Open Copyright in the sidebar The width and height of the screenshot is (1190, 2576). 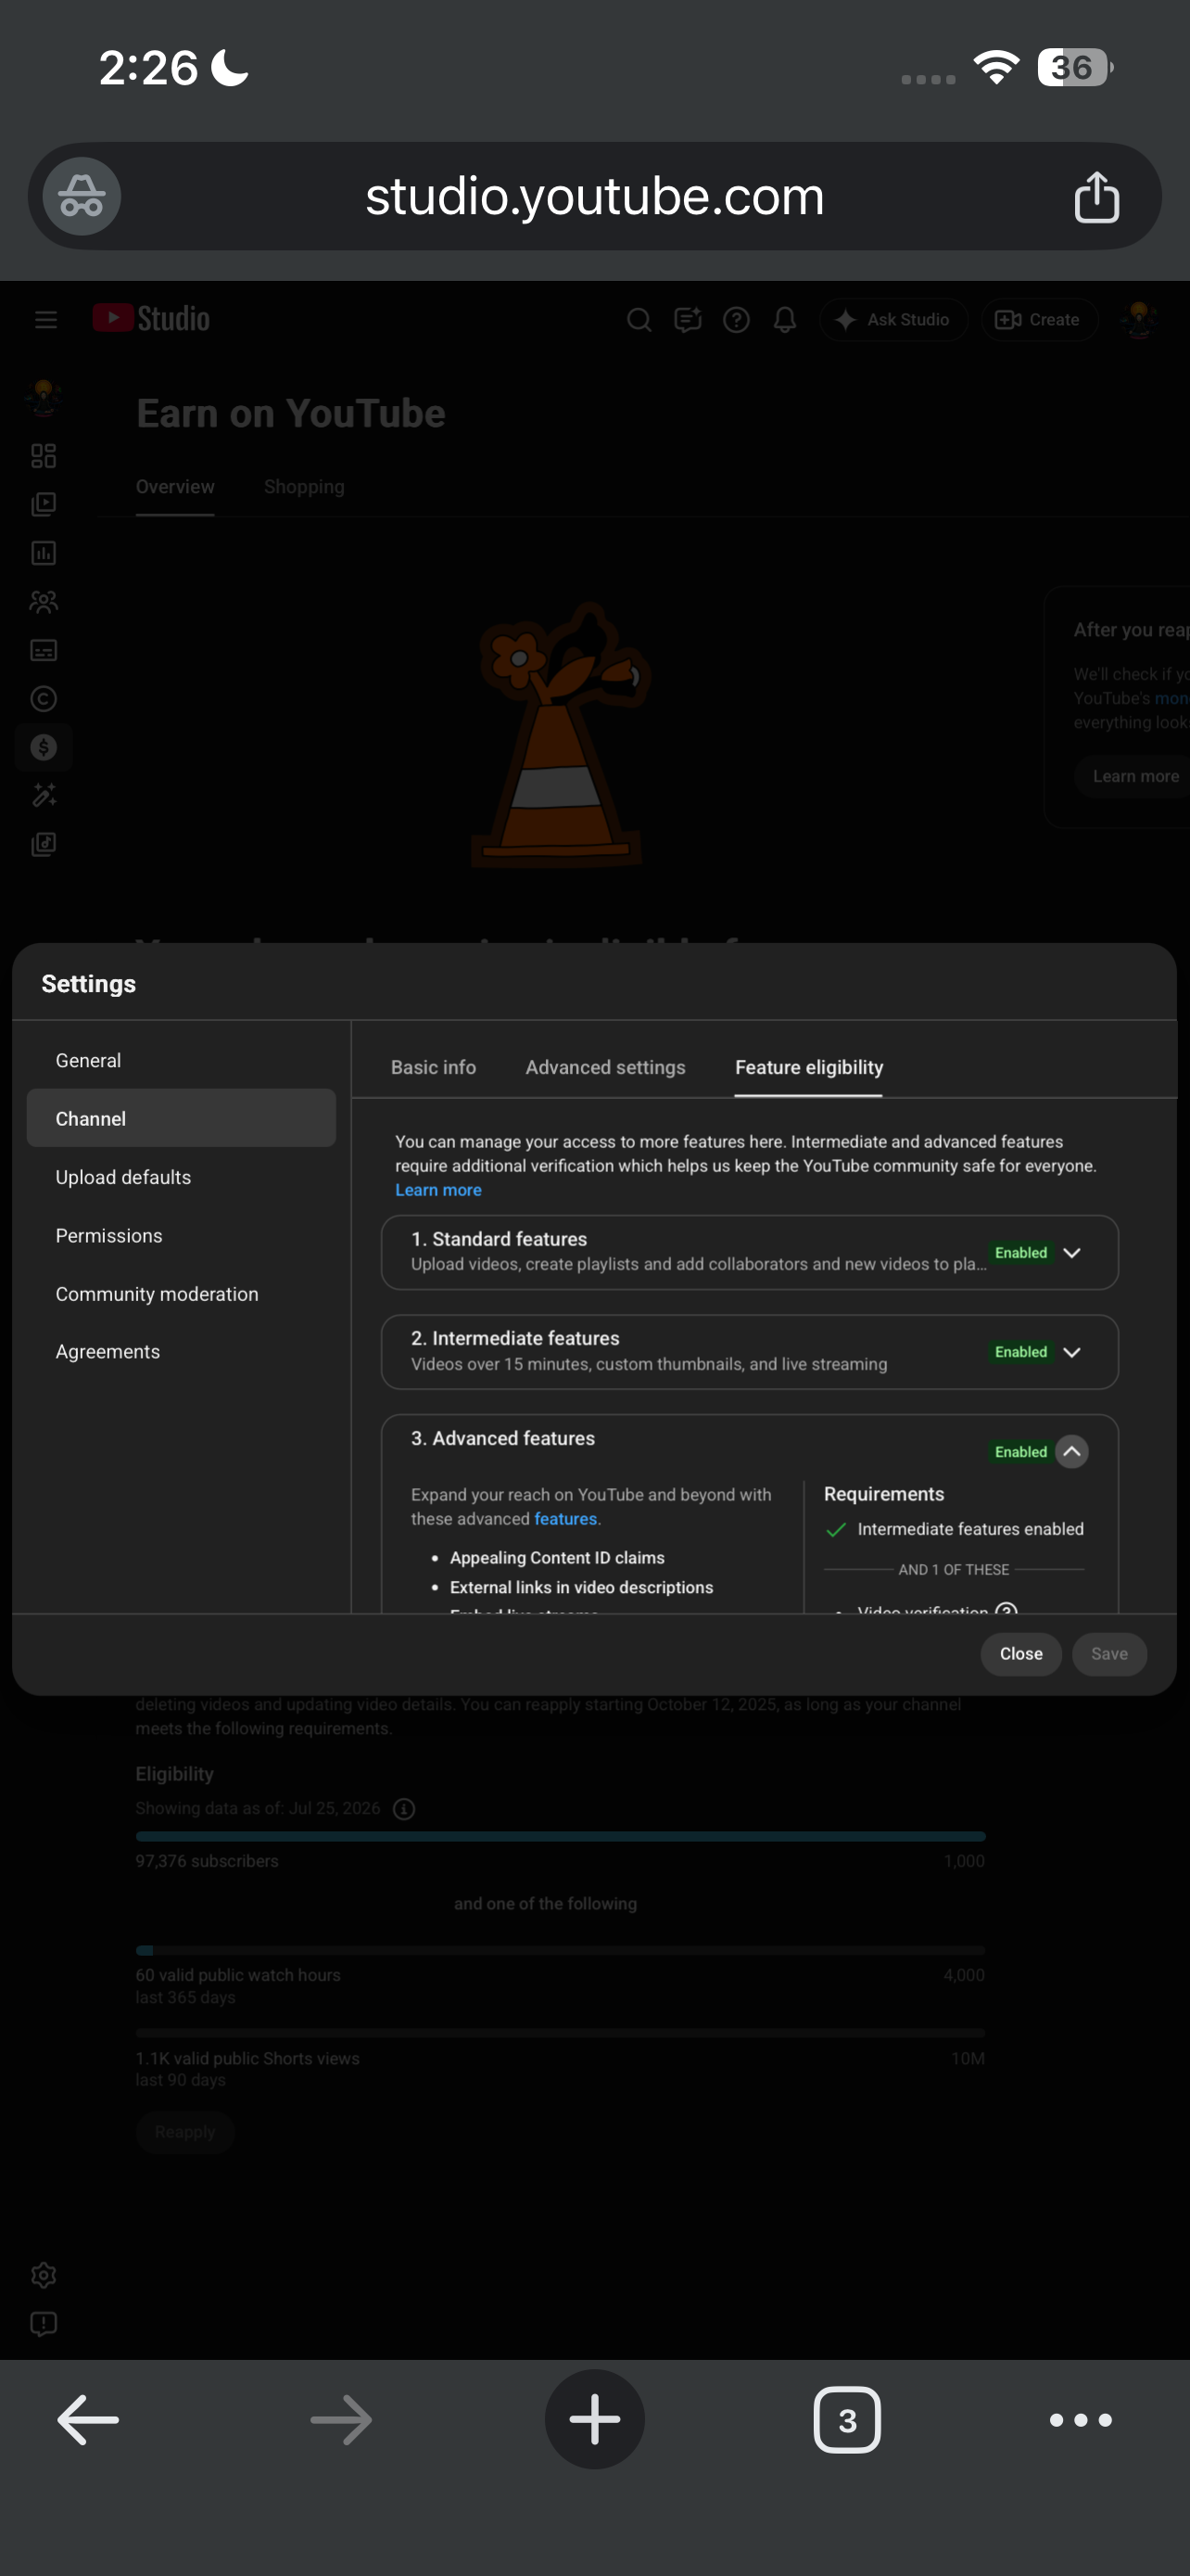point(44,699)
